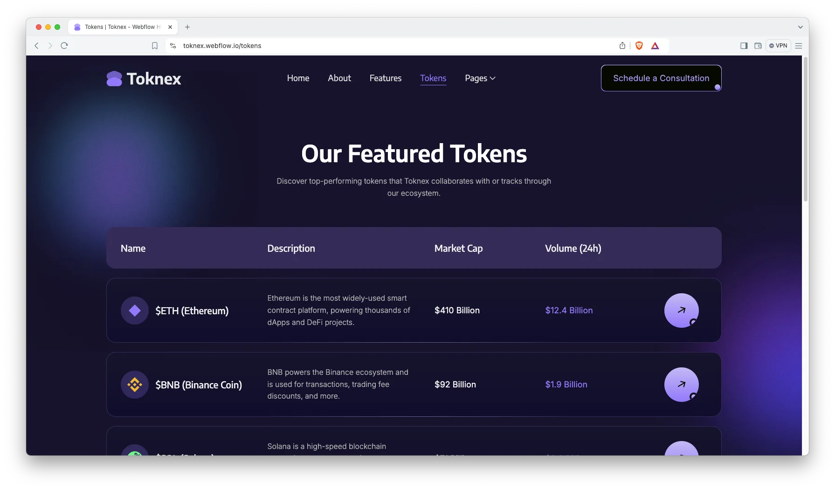The width and height of the screenshot is (835, 490).
Task: Open Brave Shields lion icon
Action: coord(639,46)
